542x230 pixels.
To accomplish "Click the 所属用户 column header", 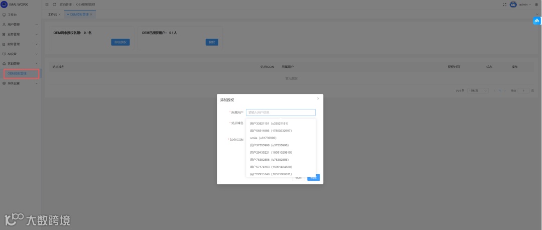I will click(288, 67).
